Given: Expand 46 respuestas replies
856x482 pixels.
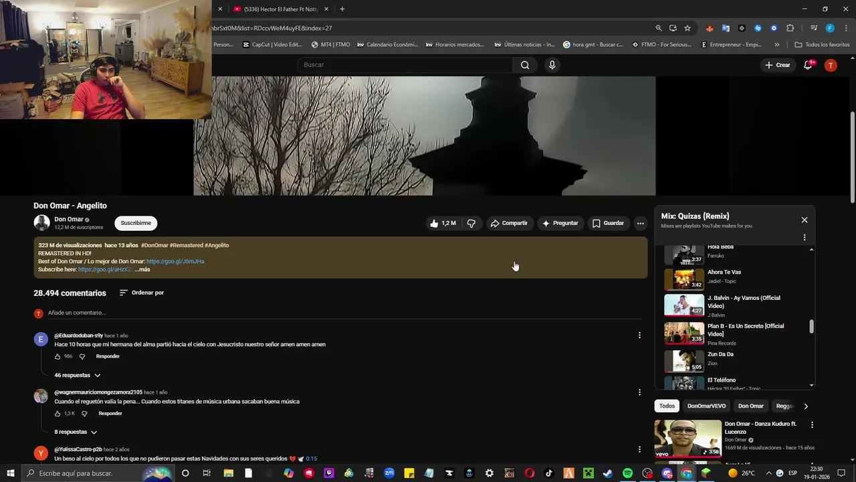Looking at the screenshot, I should click(77, 376).
